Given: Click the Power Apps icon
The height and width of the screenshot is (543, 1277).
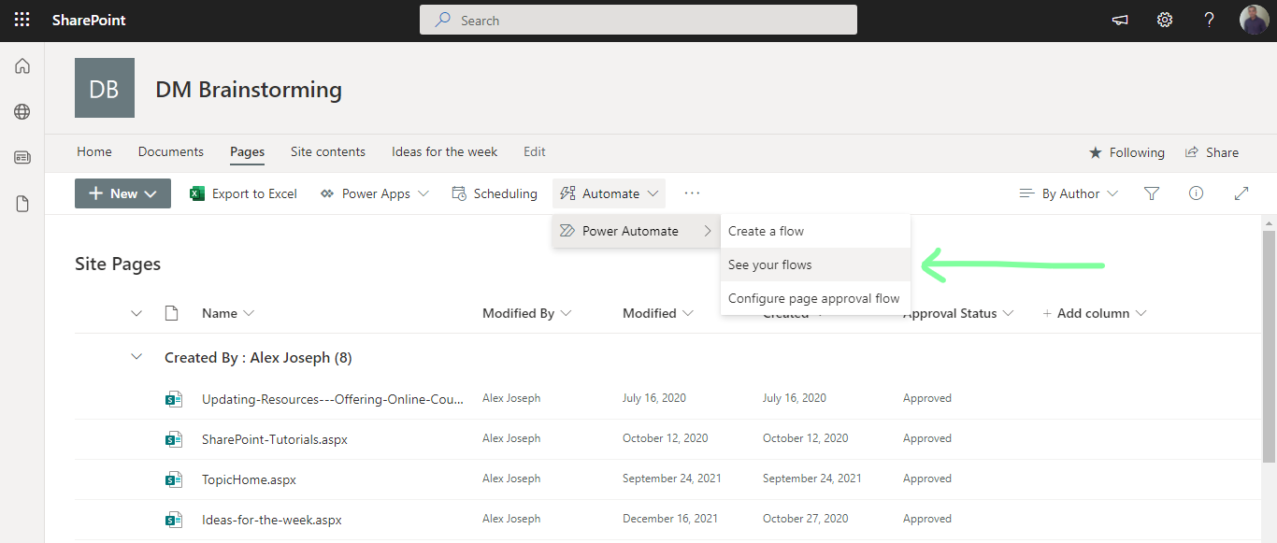Looking at the screenshot, I should [x=327, y=193].
